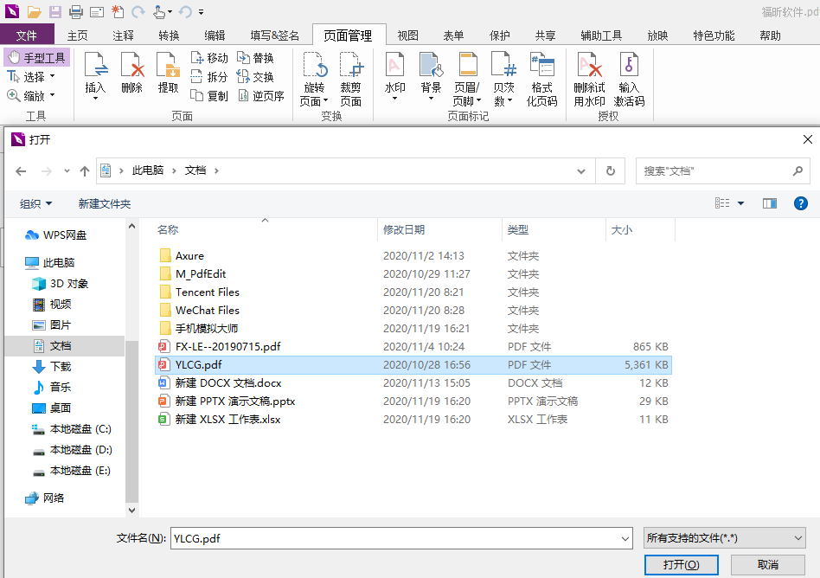The width and height of the screenshot is (820, 578).
Task: Click the 新建文件夹 new folder button
Action: (x=105, y=204)
